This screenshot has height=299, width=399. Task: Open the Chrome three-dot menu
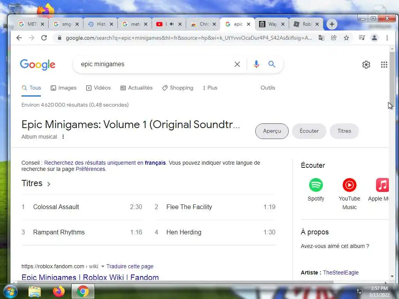coord(387,38)
